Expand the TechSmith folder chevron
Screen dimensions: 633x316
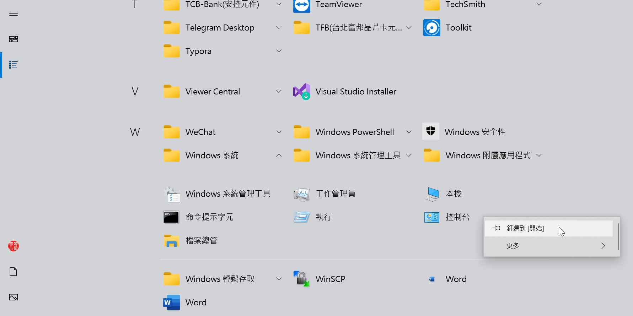(x=539, y=4)
